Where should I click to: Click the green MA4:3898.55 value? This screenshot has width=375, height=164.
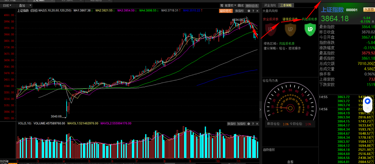(149, 10)
